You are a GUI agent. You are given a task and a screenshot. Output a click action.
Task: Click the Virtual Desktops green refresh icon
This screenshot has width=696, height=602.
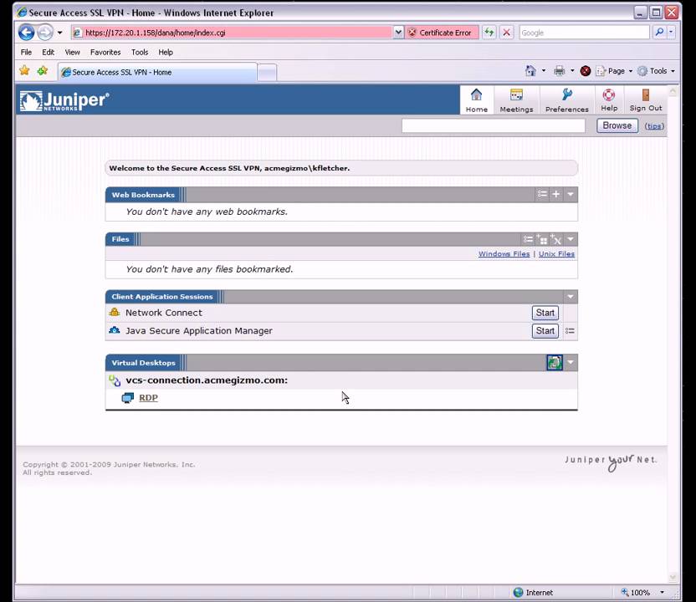(555, 362)
